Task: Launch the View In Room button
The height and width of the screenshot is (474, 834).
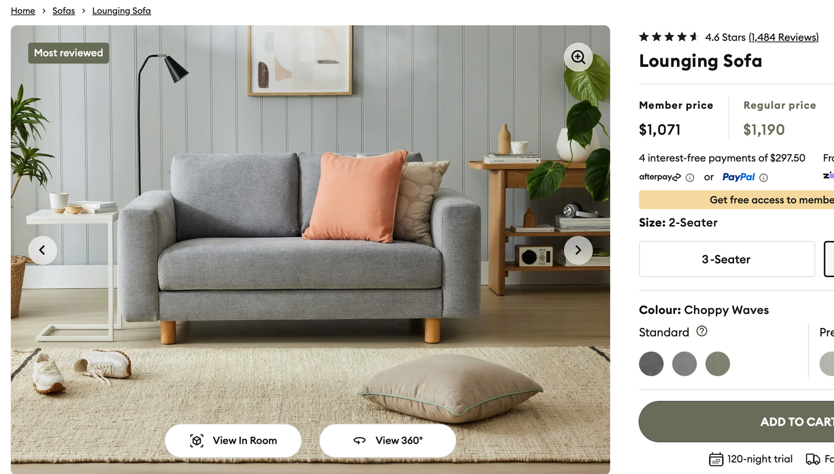Action: [233, 441]
